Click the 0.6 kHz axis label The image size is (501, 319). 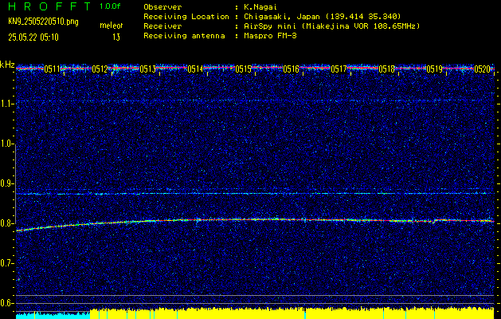tap(6, 303)
